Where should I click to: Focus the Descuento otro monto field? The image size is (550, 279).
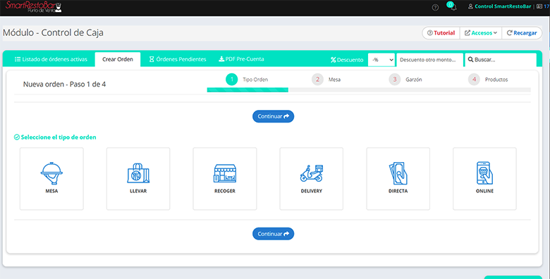coord(429,60)
